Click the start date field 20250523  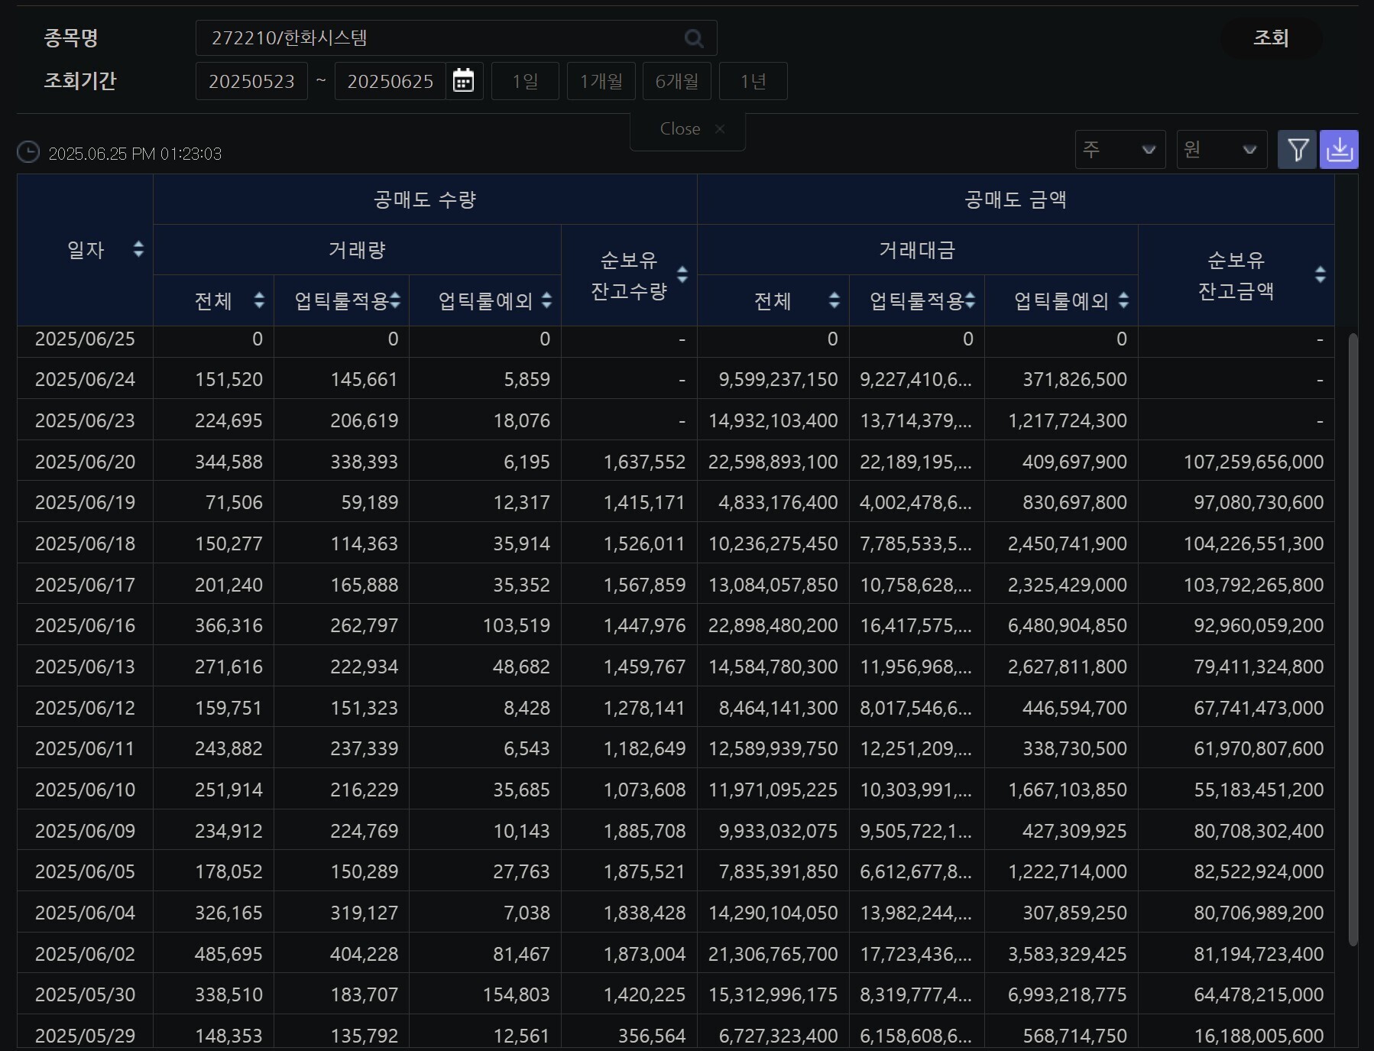pos(251,81)
